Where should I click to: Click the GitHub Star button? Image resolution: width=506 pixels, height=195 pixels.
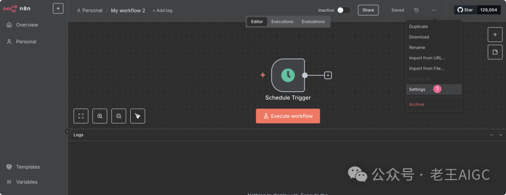point(465,10)
